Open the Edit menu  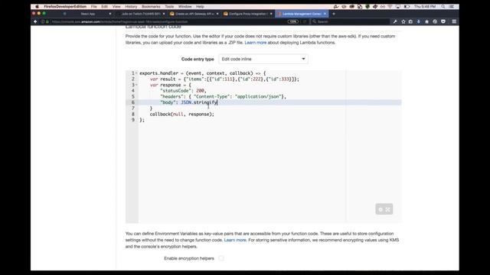104,6
